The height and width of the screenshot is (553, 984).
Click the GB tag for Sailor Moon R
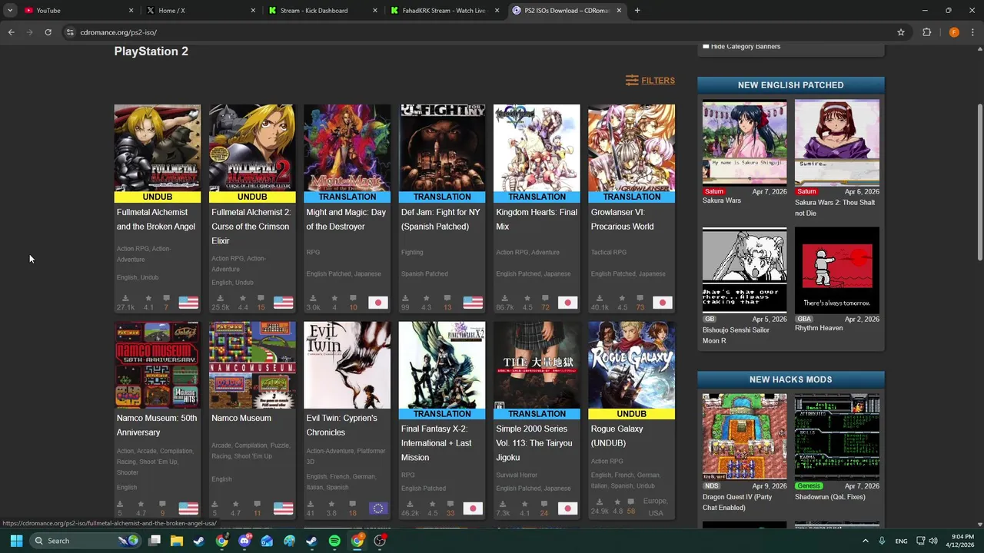tap(710, 319)
